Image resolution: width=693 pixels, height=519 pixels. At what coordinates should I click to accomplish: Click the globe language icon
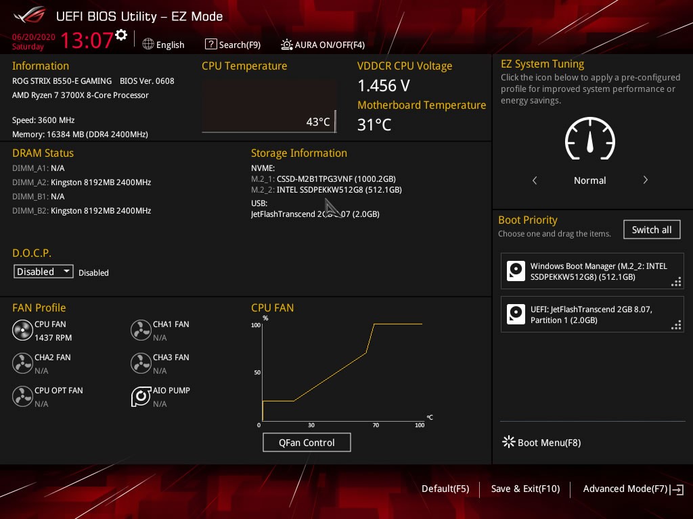point(148,44)
